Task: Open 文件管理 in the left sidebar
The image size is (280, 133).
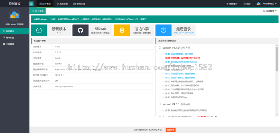Action: [14, 44]
